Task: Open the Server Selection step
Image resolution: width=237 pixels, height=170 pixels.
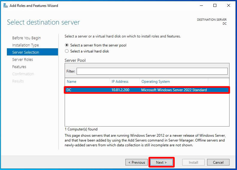Action: click(x=32, y=52)
